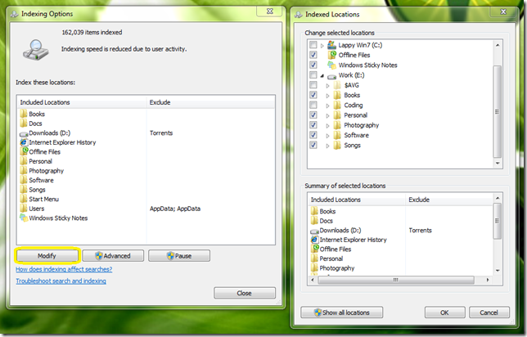Click the Photography folder icon in the locations tree

coord(337,125)
